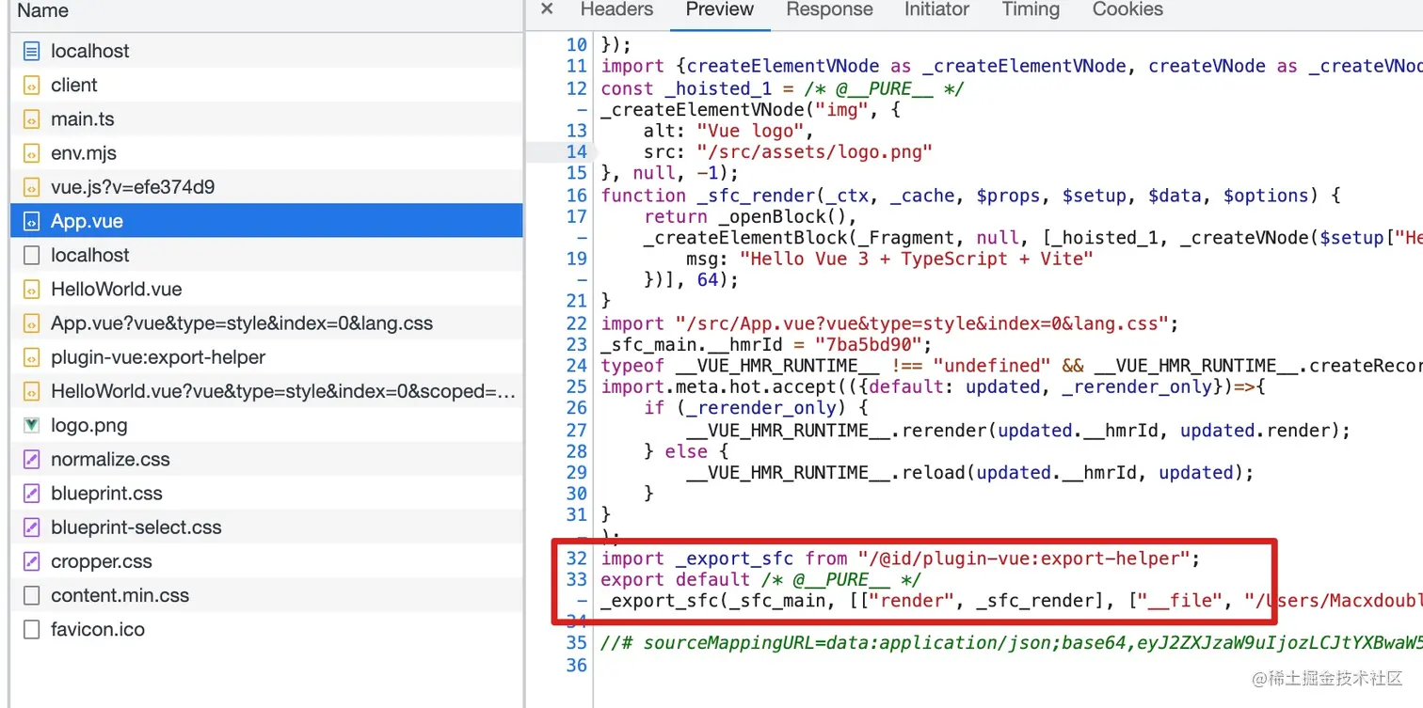Select the content.min.css request
The height and width of the screenshot is (708, 1423).
[x=266, y=595]
